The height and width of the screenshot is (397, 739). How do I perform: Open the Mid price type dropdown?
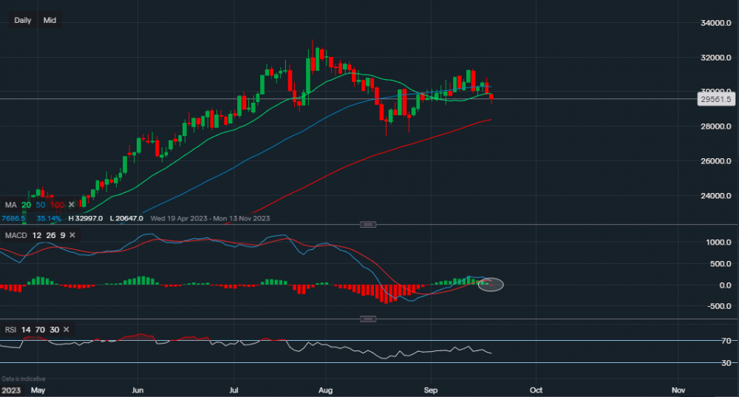coord(50,20)
